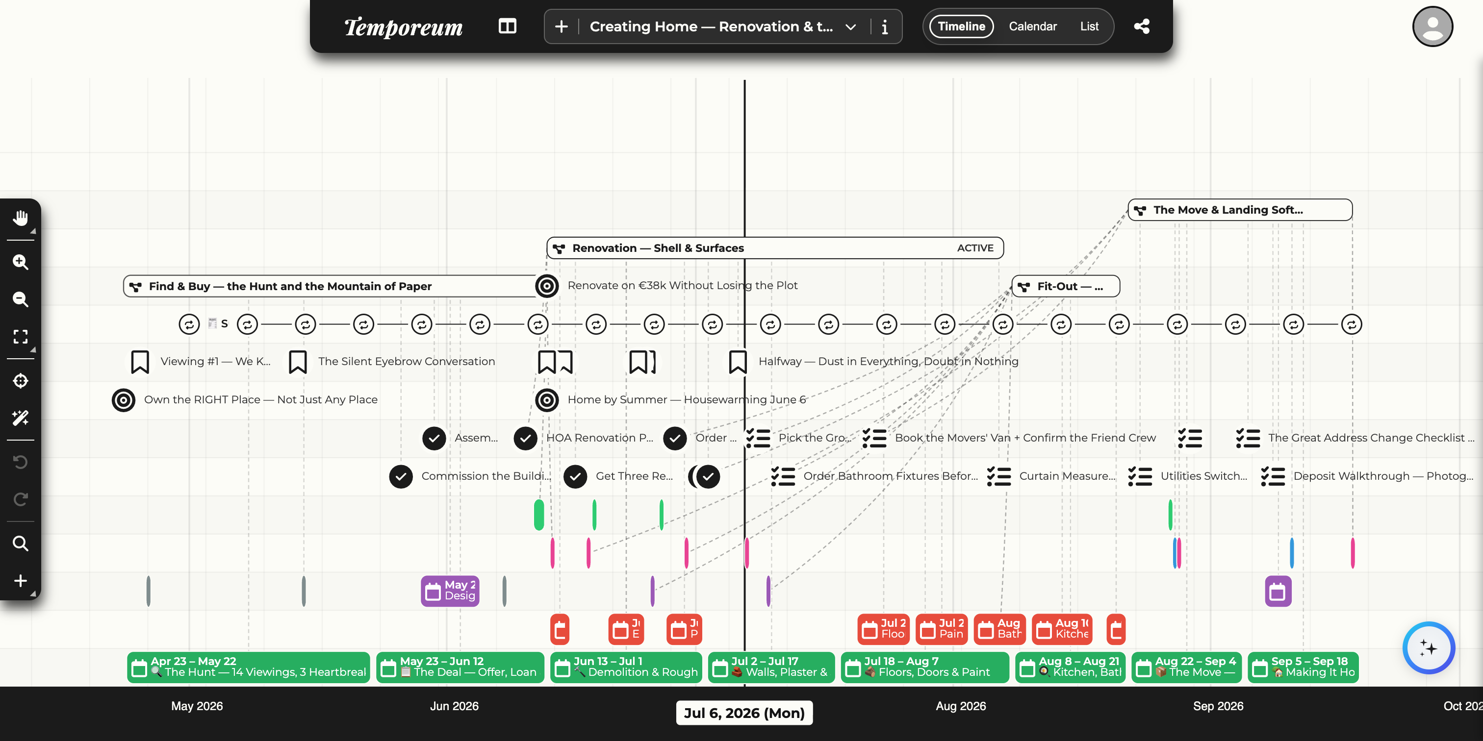Open Curtain Measure... checklist
This screenshot has height=741, width=1483.
click(x=999, y=476)
